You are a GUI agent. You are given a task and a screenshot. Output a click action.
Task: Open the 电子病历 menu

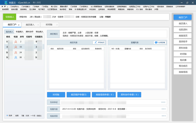pyautogui.click(x=41, y=9)
